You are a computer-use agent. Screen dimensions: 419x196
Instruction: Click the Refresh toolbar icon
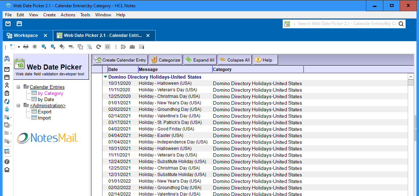click(x=98, y=47)
